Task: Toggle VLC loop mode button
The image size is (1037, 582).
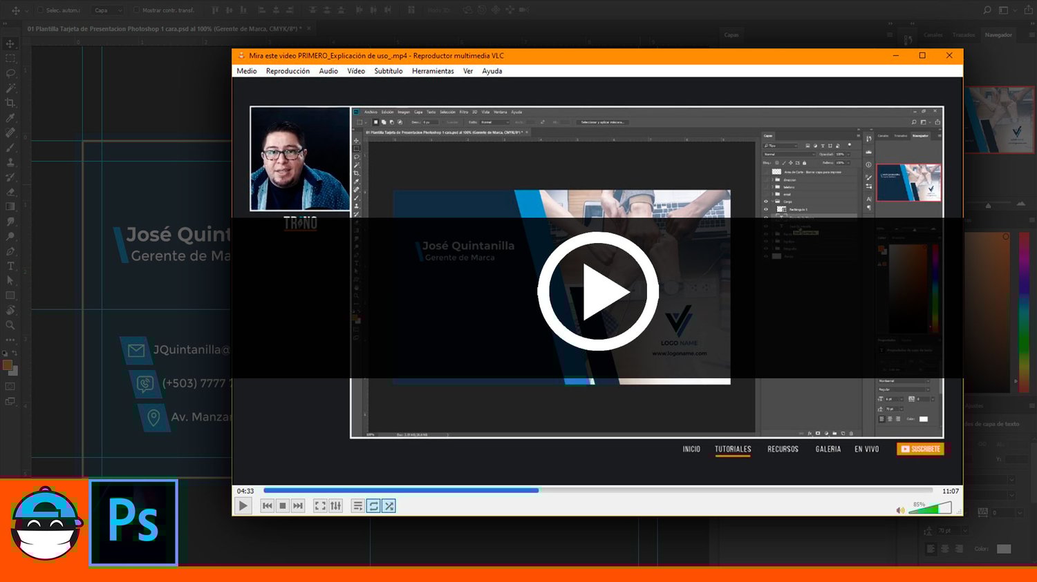Action: [373, 506]
